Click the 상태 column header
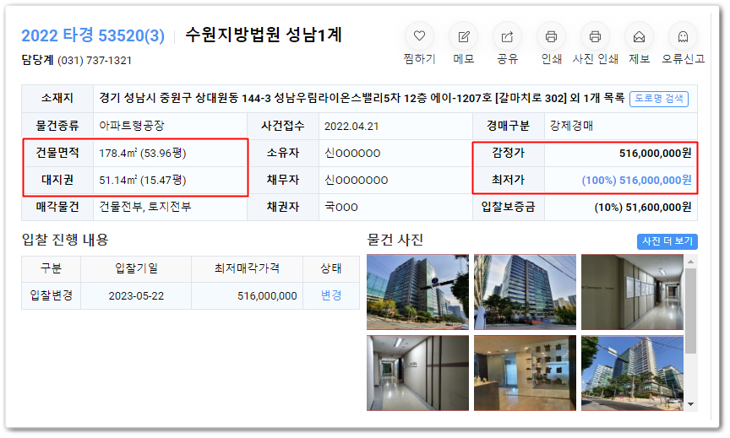The height and width of the screenshot is (438, 730). (331, 268)
